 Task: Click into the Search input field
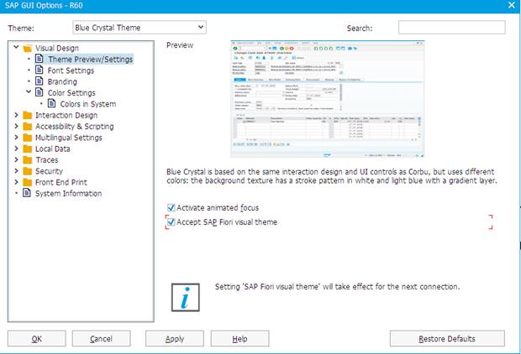click(x=452, y=28)
